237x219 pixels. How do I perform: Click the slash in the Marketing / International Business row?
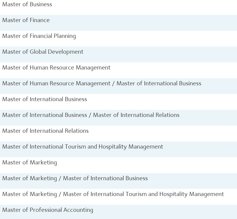coord(60,178)
